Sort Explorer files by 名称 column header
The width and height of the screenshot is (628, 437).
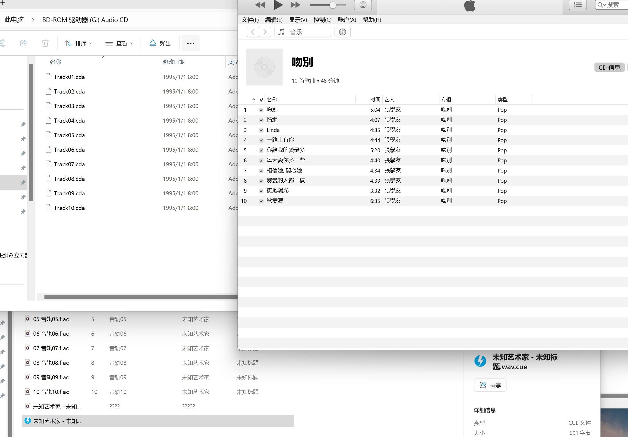point(56,62)
